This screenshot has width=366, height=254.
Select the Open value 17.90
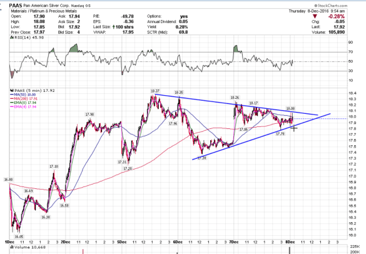coord(39,16)
